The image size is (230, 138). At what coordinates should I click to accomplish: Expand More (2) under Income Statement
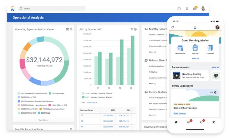153,115
